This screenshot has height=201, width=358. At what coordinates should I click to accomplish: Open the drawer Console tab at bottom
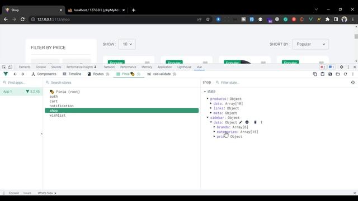(x=13, y=193)
